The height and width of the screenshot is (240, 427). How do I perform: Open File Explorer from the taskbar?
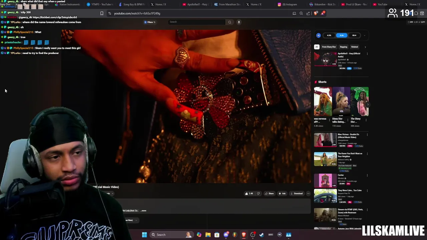[208, 235]
